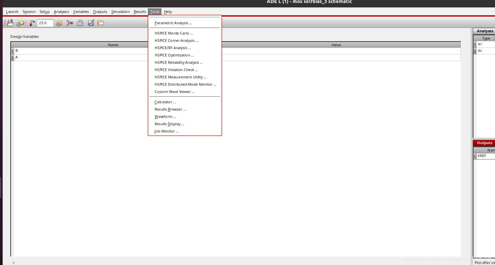This screenshot has width=495, height=265.
Task: Select the ac analysis row
Action: click(x=486, y=44)
